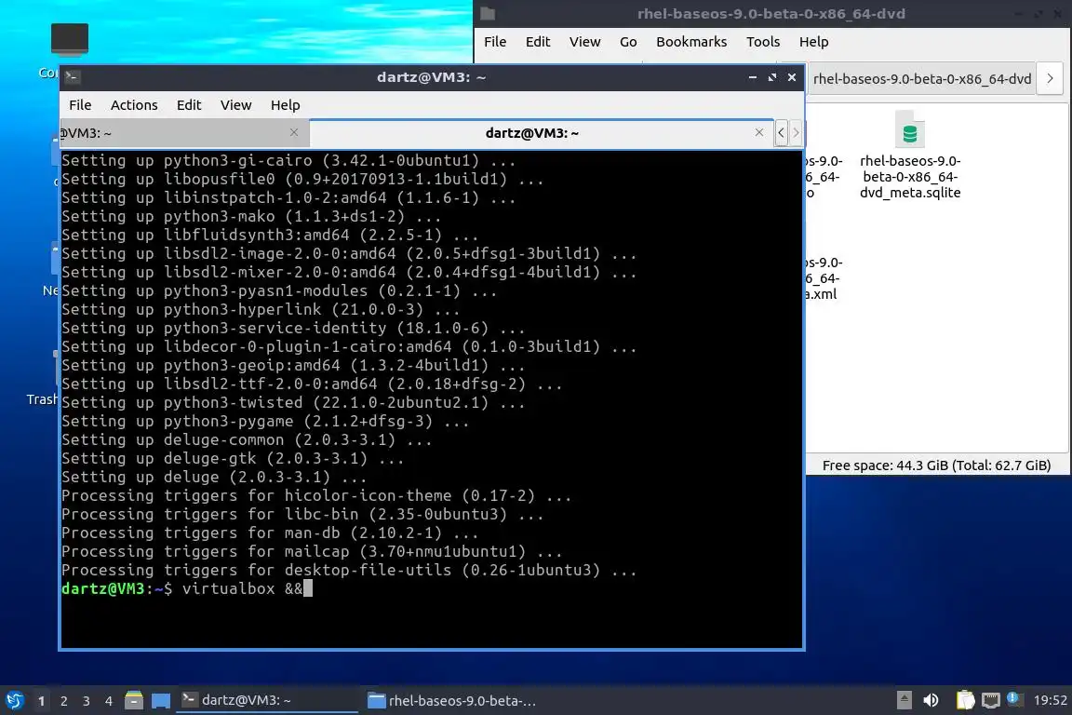1072x715 pixels.
Task: Open clipboard manager tray icon
Action: pyautogui.click(x=965, y=700)
